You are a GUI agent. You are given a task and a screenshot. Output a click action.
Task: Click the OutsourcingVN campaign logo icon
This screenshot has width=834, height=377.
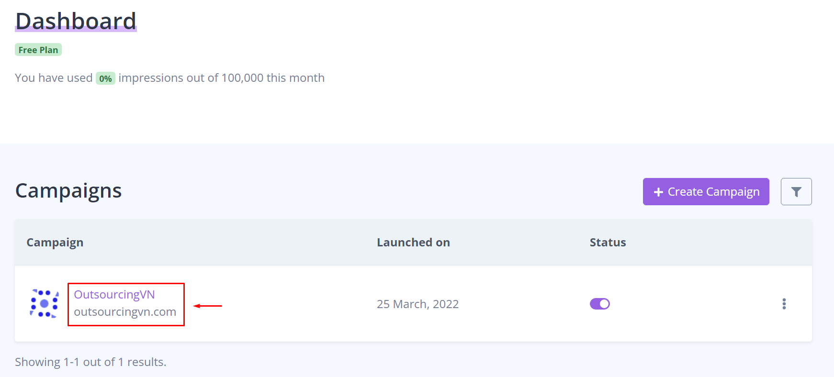tap(44, 304)
